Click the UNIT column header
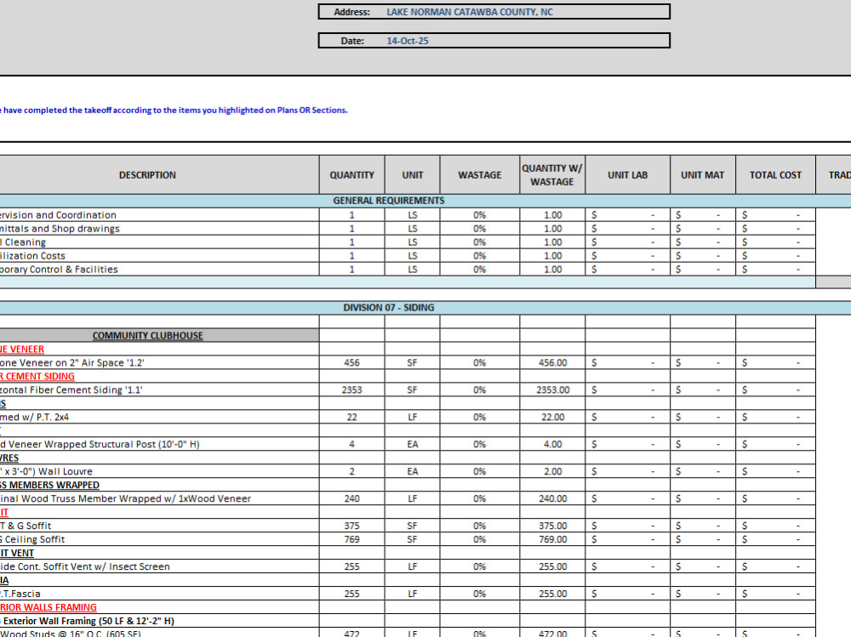 coord(413,174)
